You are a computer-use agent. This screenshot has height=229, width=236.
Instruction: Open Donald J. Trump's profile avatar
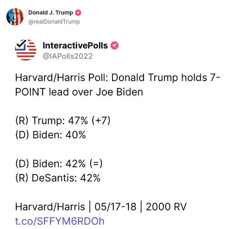click(x=15, y=17)
